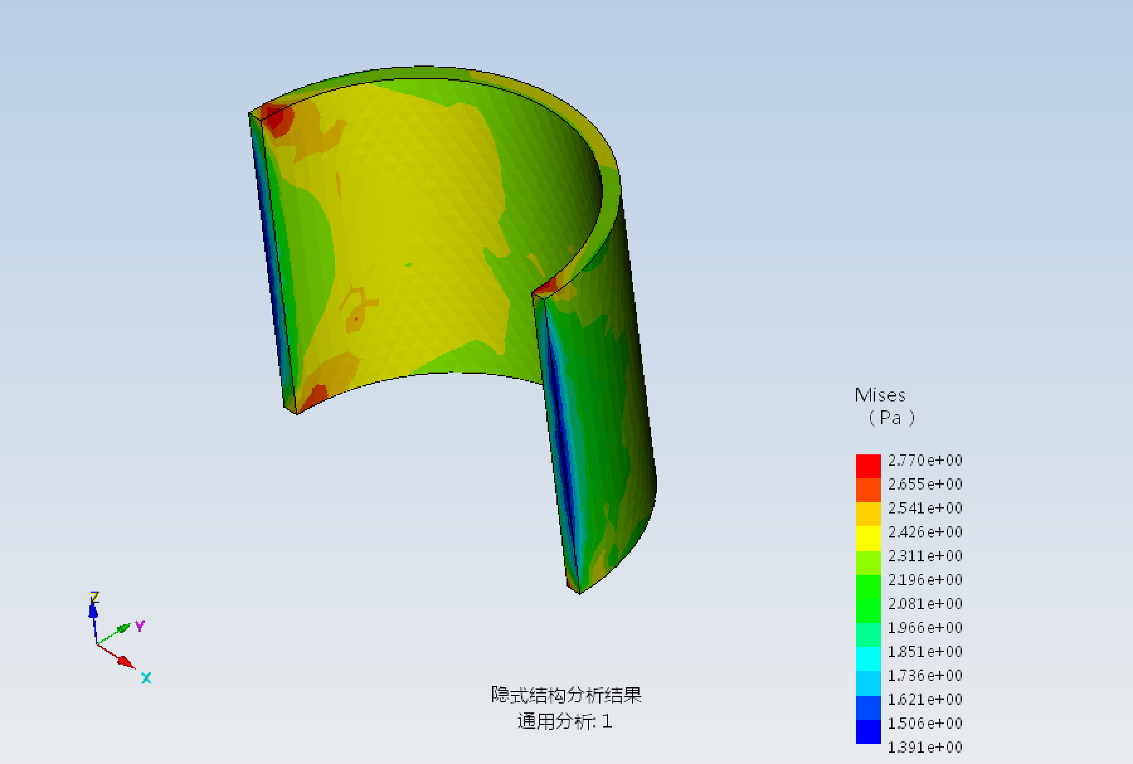Click the yellow 2.426e+00 legend band
The height and width of the screenshot is (764, 1133).
[868, 538]
